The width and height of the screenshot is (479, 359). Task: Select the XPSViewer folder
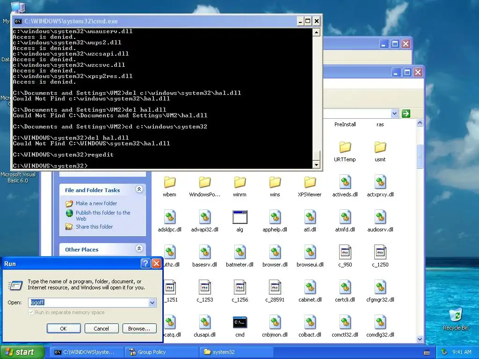(310, 182)
